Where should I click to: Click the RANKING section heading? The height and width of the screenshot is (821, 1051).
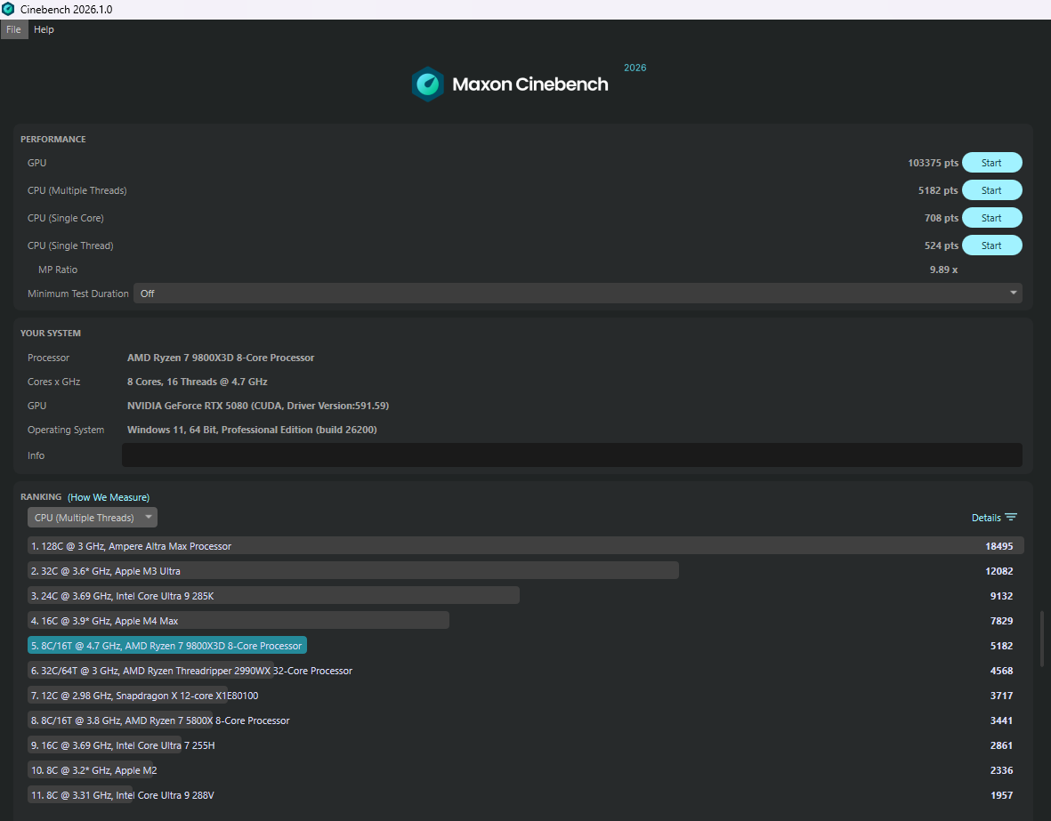(41, 496)
